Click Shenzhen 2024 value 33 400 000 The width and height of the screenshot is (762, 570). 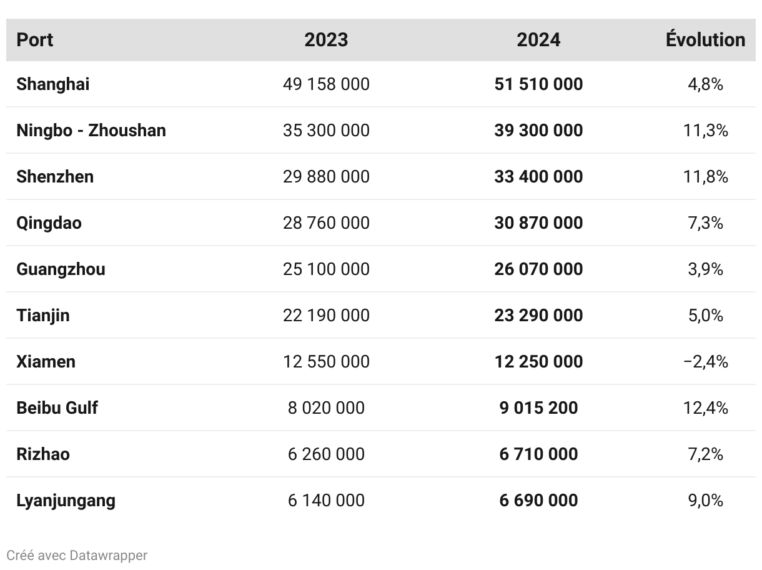538,177
